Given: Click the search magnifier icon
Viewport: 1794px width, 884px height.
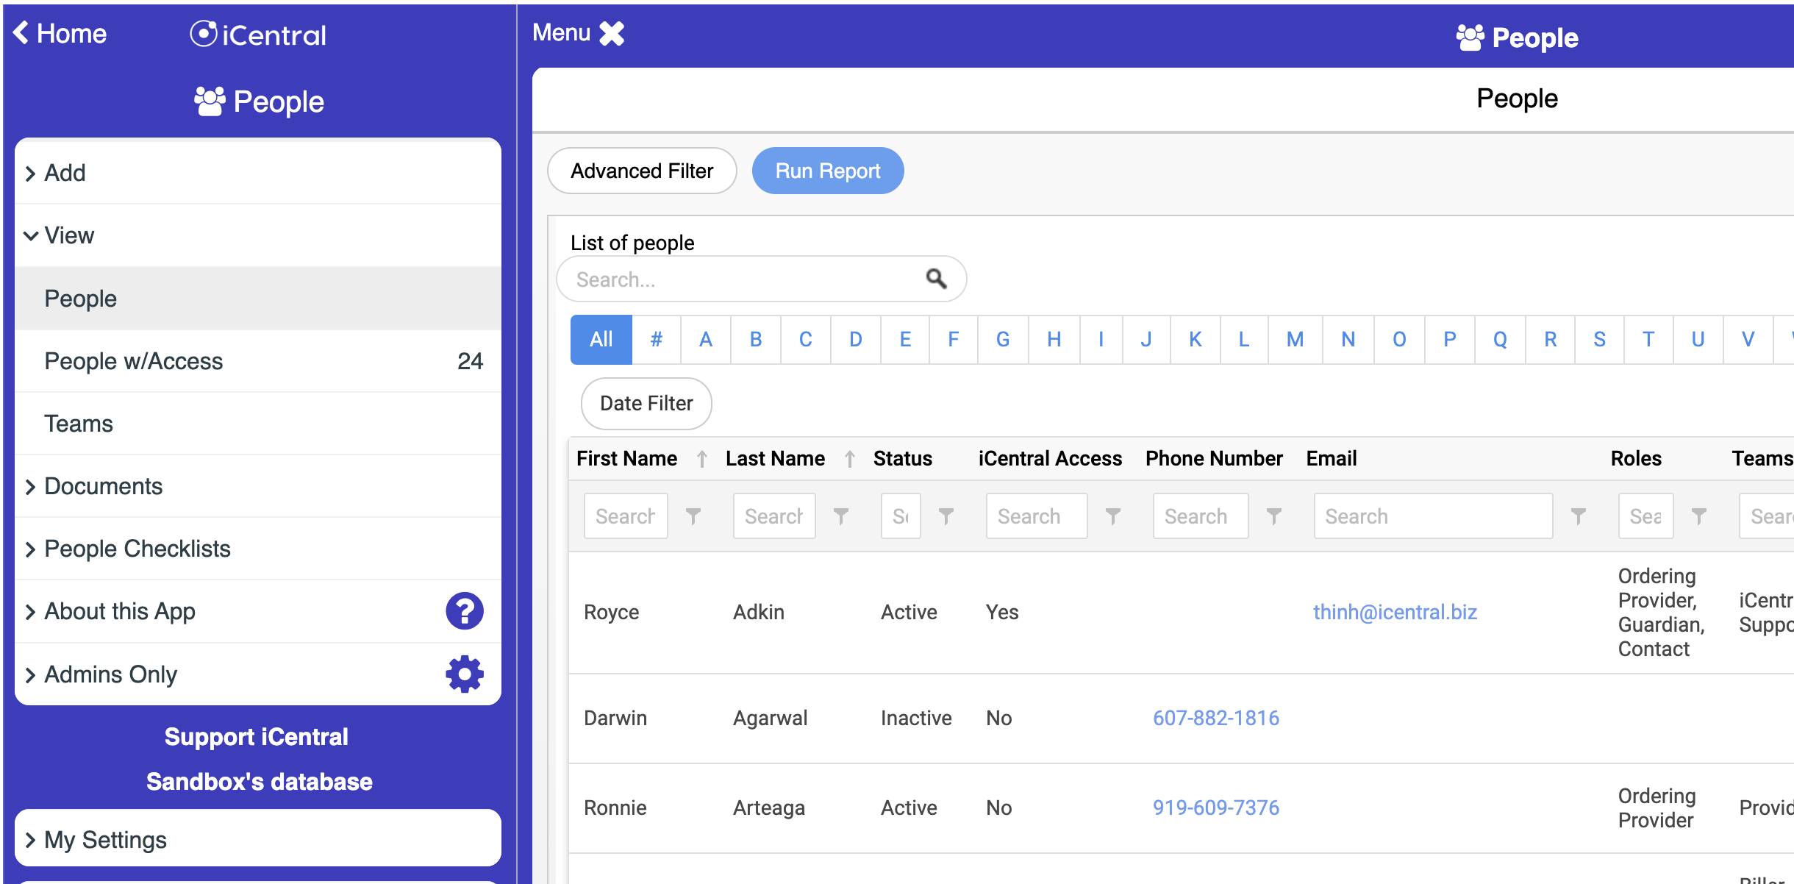Looking at the screenshot, I should [x=935, y=279].
